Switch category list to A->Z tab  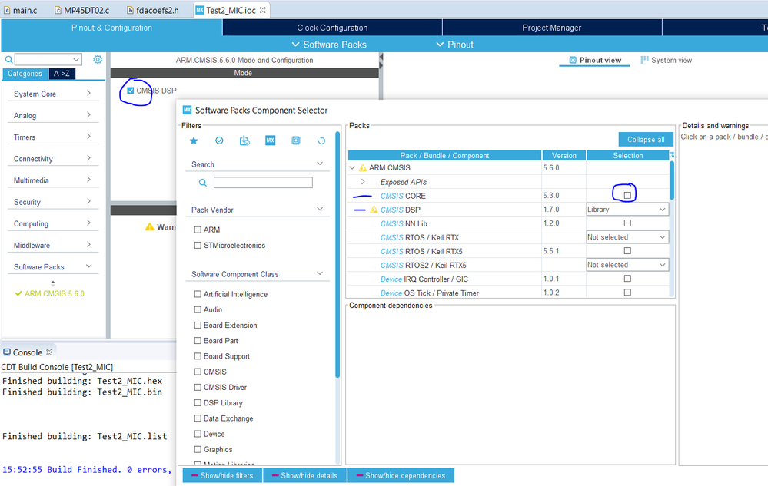62,74
